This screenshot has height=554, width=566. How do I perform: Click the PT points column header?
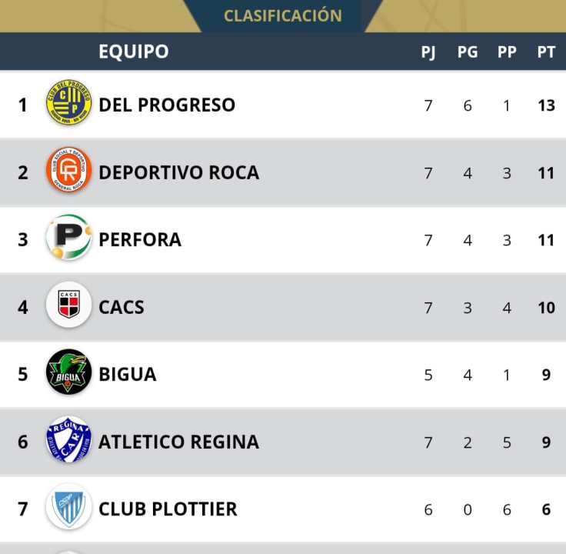(546, 52)
